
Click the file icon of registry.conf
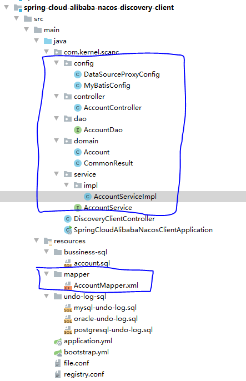pyautogui.click(x=58, y=374)
